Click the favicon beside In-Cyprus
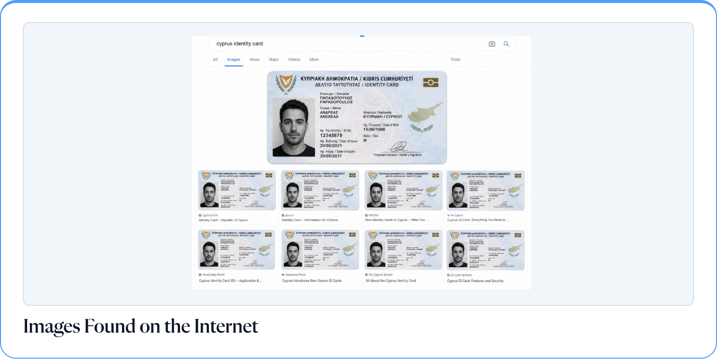Viewport: 717px width, 359px height. click(448, 215)
